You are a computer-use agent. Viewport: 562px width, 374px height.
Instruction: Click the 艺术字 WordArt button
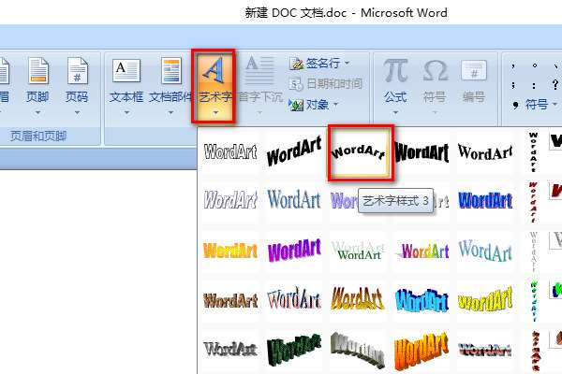click(x=214, y=86)
